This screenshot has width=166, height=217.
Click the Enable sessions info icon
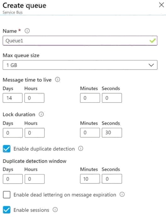tap(55, 210)
